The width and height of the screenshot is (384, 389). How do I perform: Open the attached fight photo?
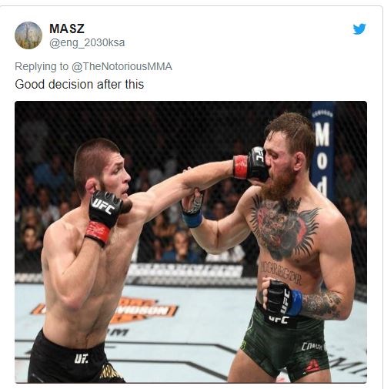click(191, 242)
